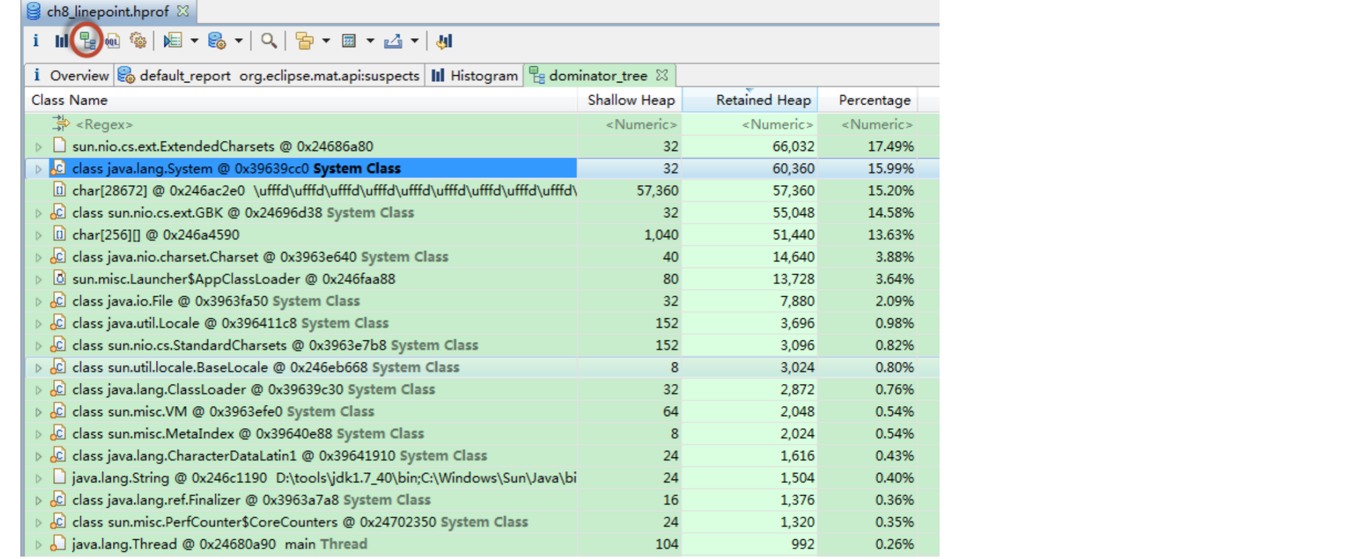Expand the class java.lang.System row
This screenshot has height=559, width=1358.
coord(39,169)
